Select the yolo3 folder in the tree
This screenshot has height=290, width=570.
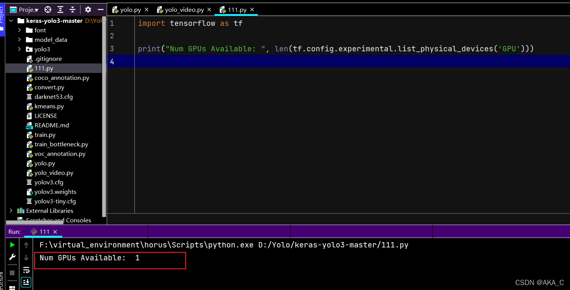42,49
